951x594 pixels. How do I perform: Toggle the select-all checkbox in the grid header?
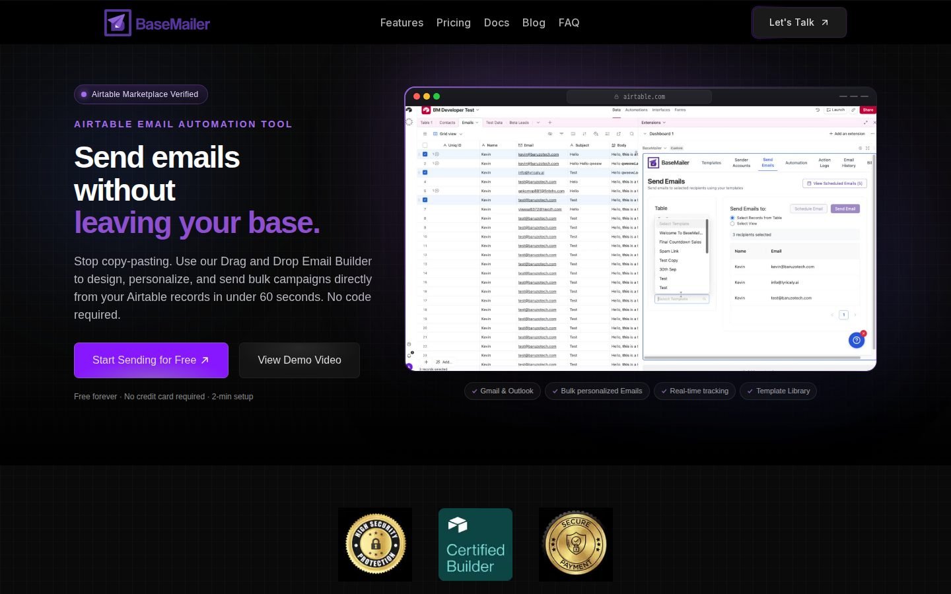(425, 145)
